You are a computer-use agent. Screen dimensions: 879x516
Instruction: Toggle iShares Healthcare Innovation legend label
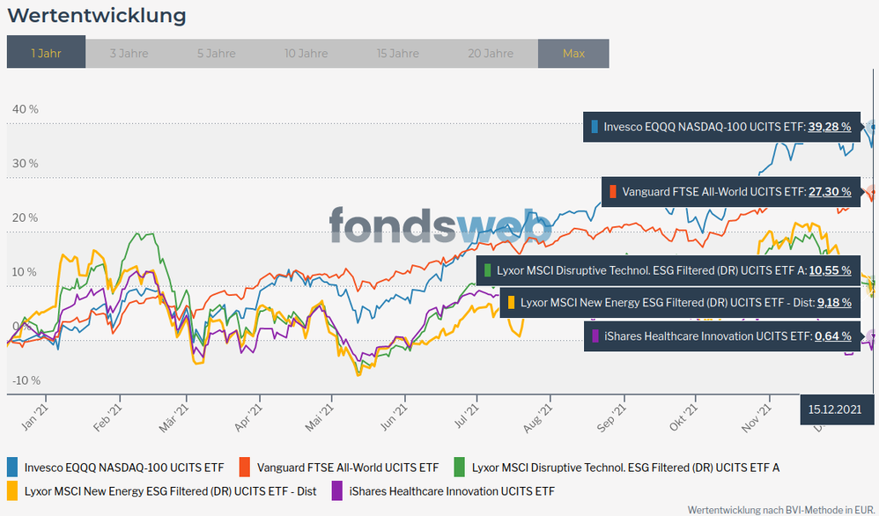point(452,490)
